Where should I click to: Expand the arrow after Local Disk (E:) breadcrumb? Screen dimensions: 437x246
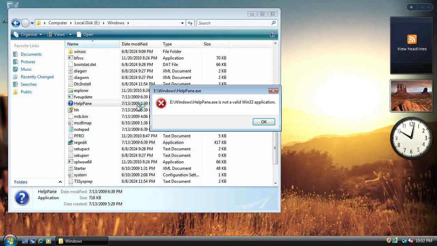tap(104, 23)
